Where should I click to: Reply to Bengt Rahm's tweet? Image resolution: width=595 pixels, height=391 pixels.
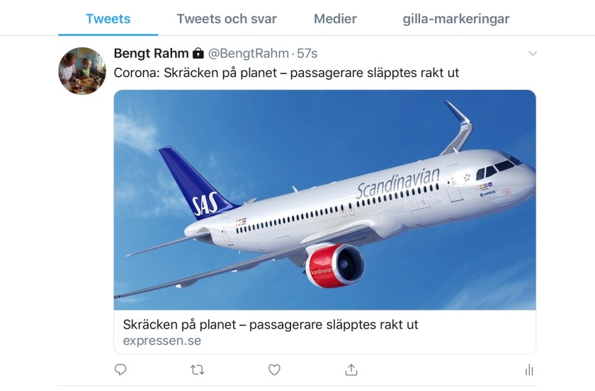pos(120,369)
